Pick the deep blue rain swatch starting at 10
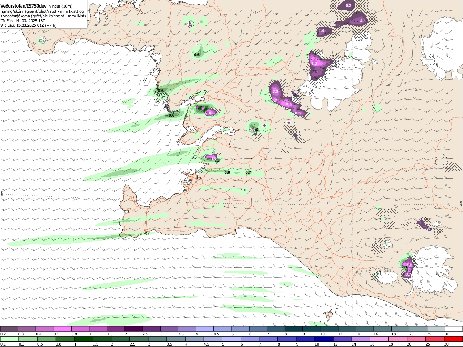The width and height of the screenshot is (463, 347). (x=324, y=339)
